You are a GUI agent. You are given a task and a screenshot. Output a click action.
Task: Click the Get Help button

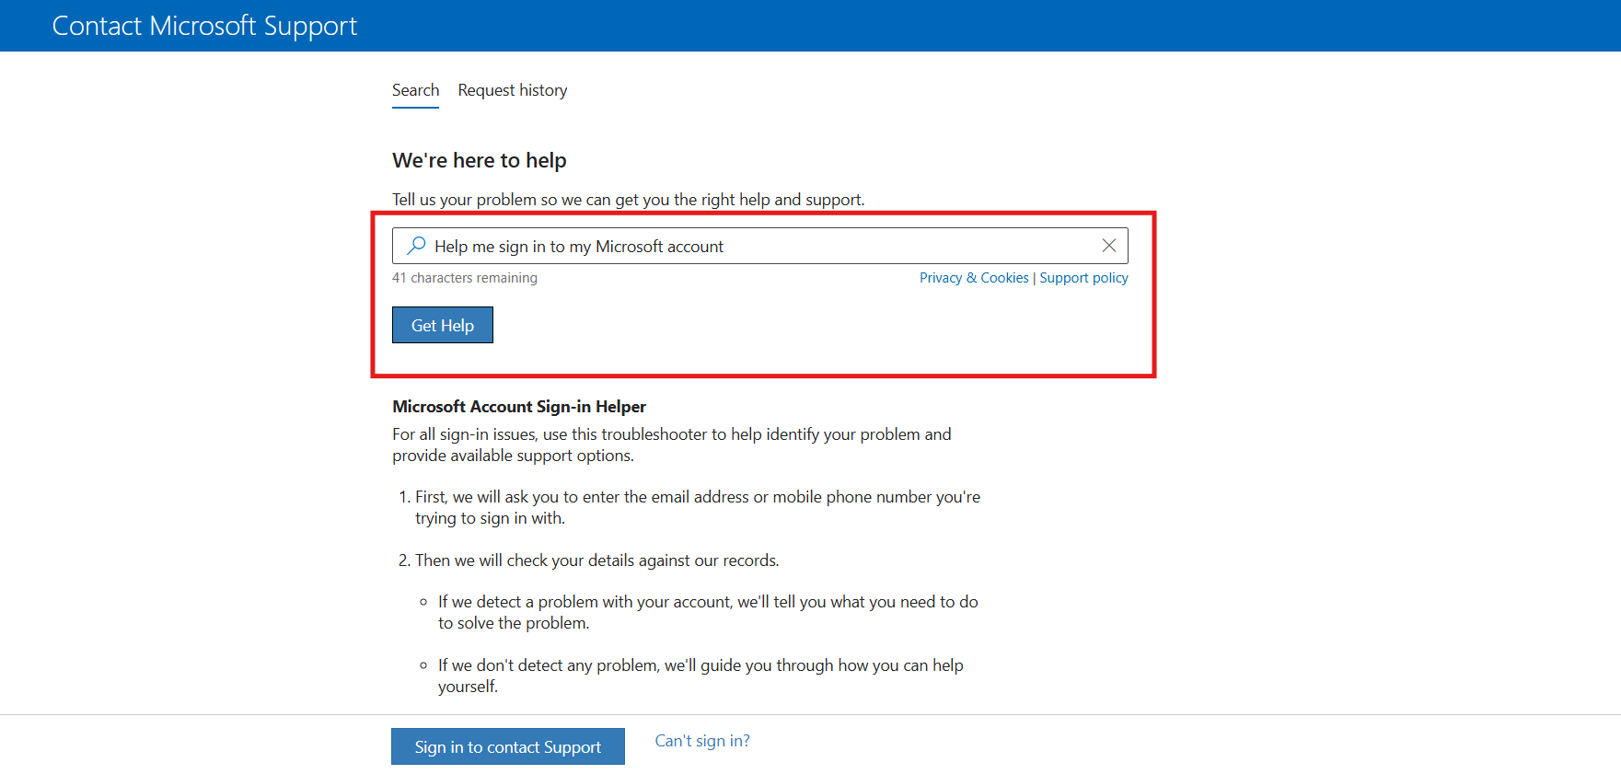pyautogui.click(x=443, y=325)
